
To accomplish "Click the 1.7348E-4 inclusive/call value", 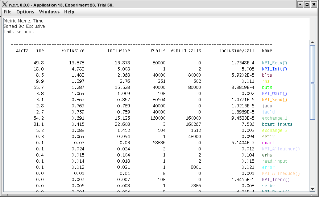I will pos(243,63).
